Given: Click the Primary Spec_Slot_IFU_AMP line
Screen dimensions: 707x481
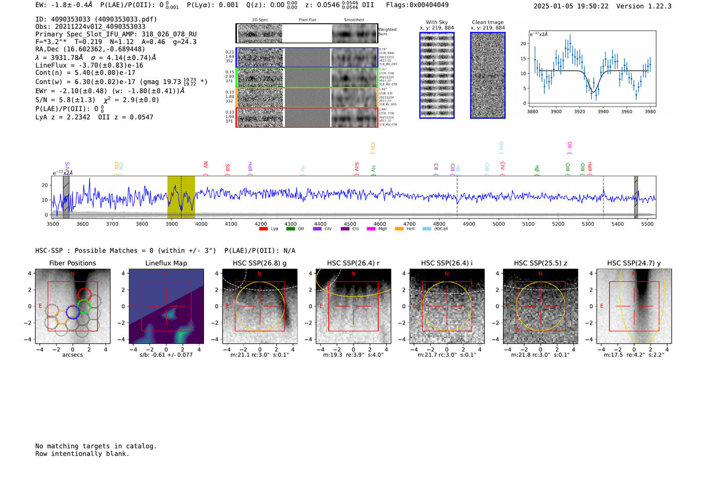Looking at the screenshot, I should (116, 34).
